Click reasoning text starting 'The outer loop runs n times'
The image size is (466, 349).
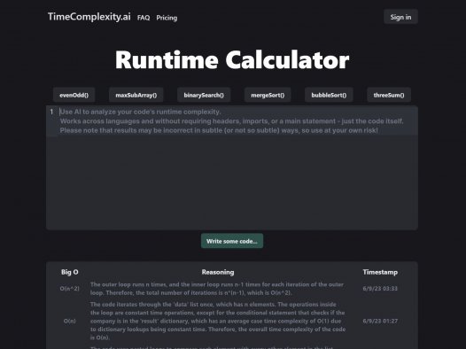[217, 289]
